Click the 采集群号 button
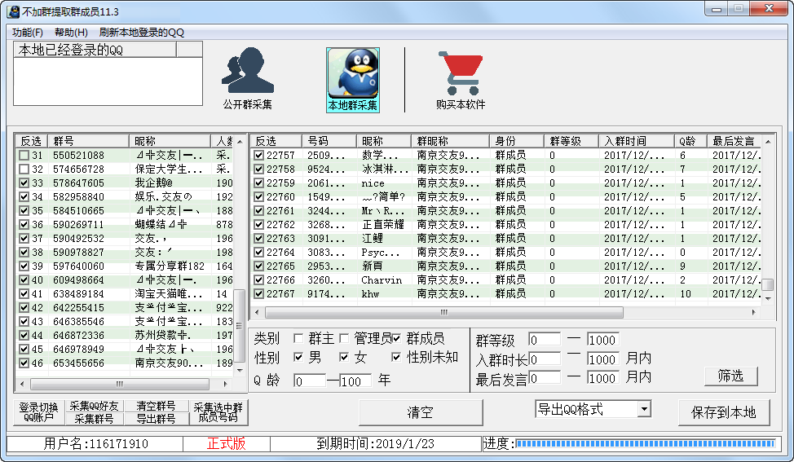This screenshot has height=462, width=794. click(x=94, y=419)
